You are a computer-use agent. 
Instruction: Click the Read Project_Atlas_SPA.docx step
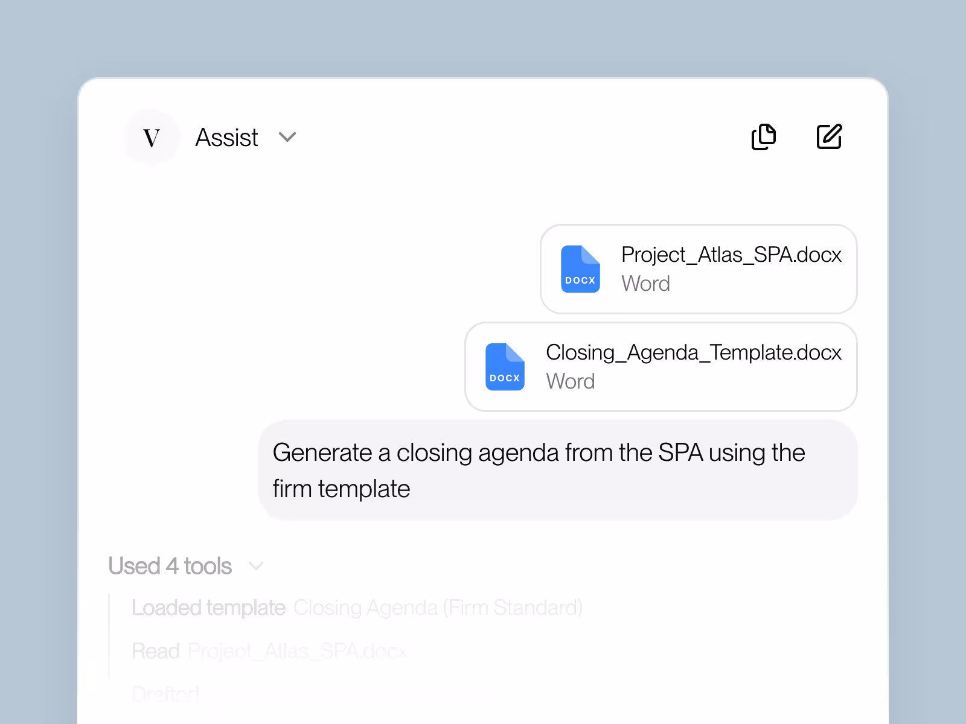269,651
